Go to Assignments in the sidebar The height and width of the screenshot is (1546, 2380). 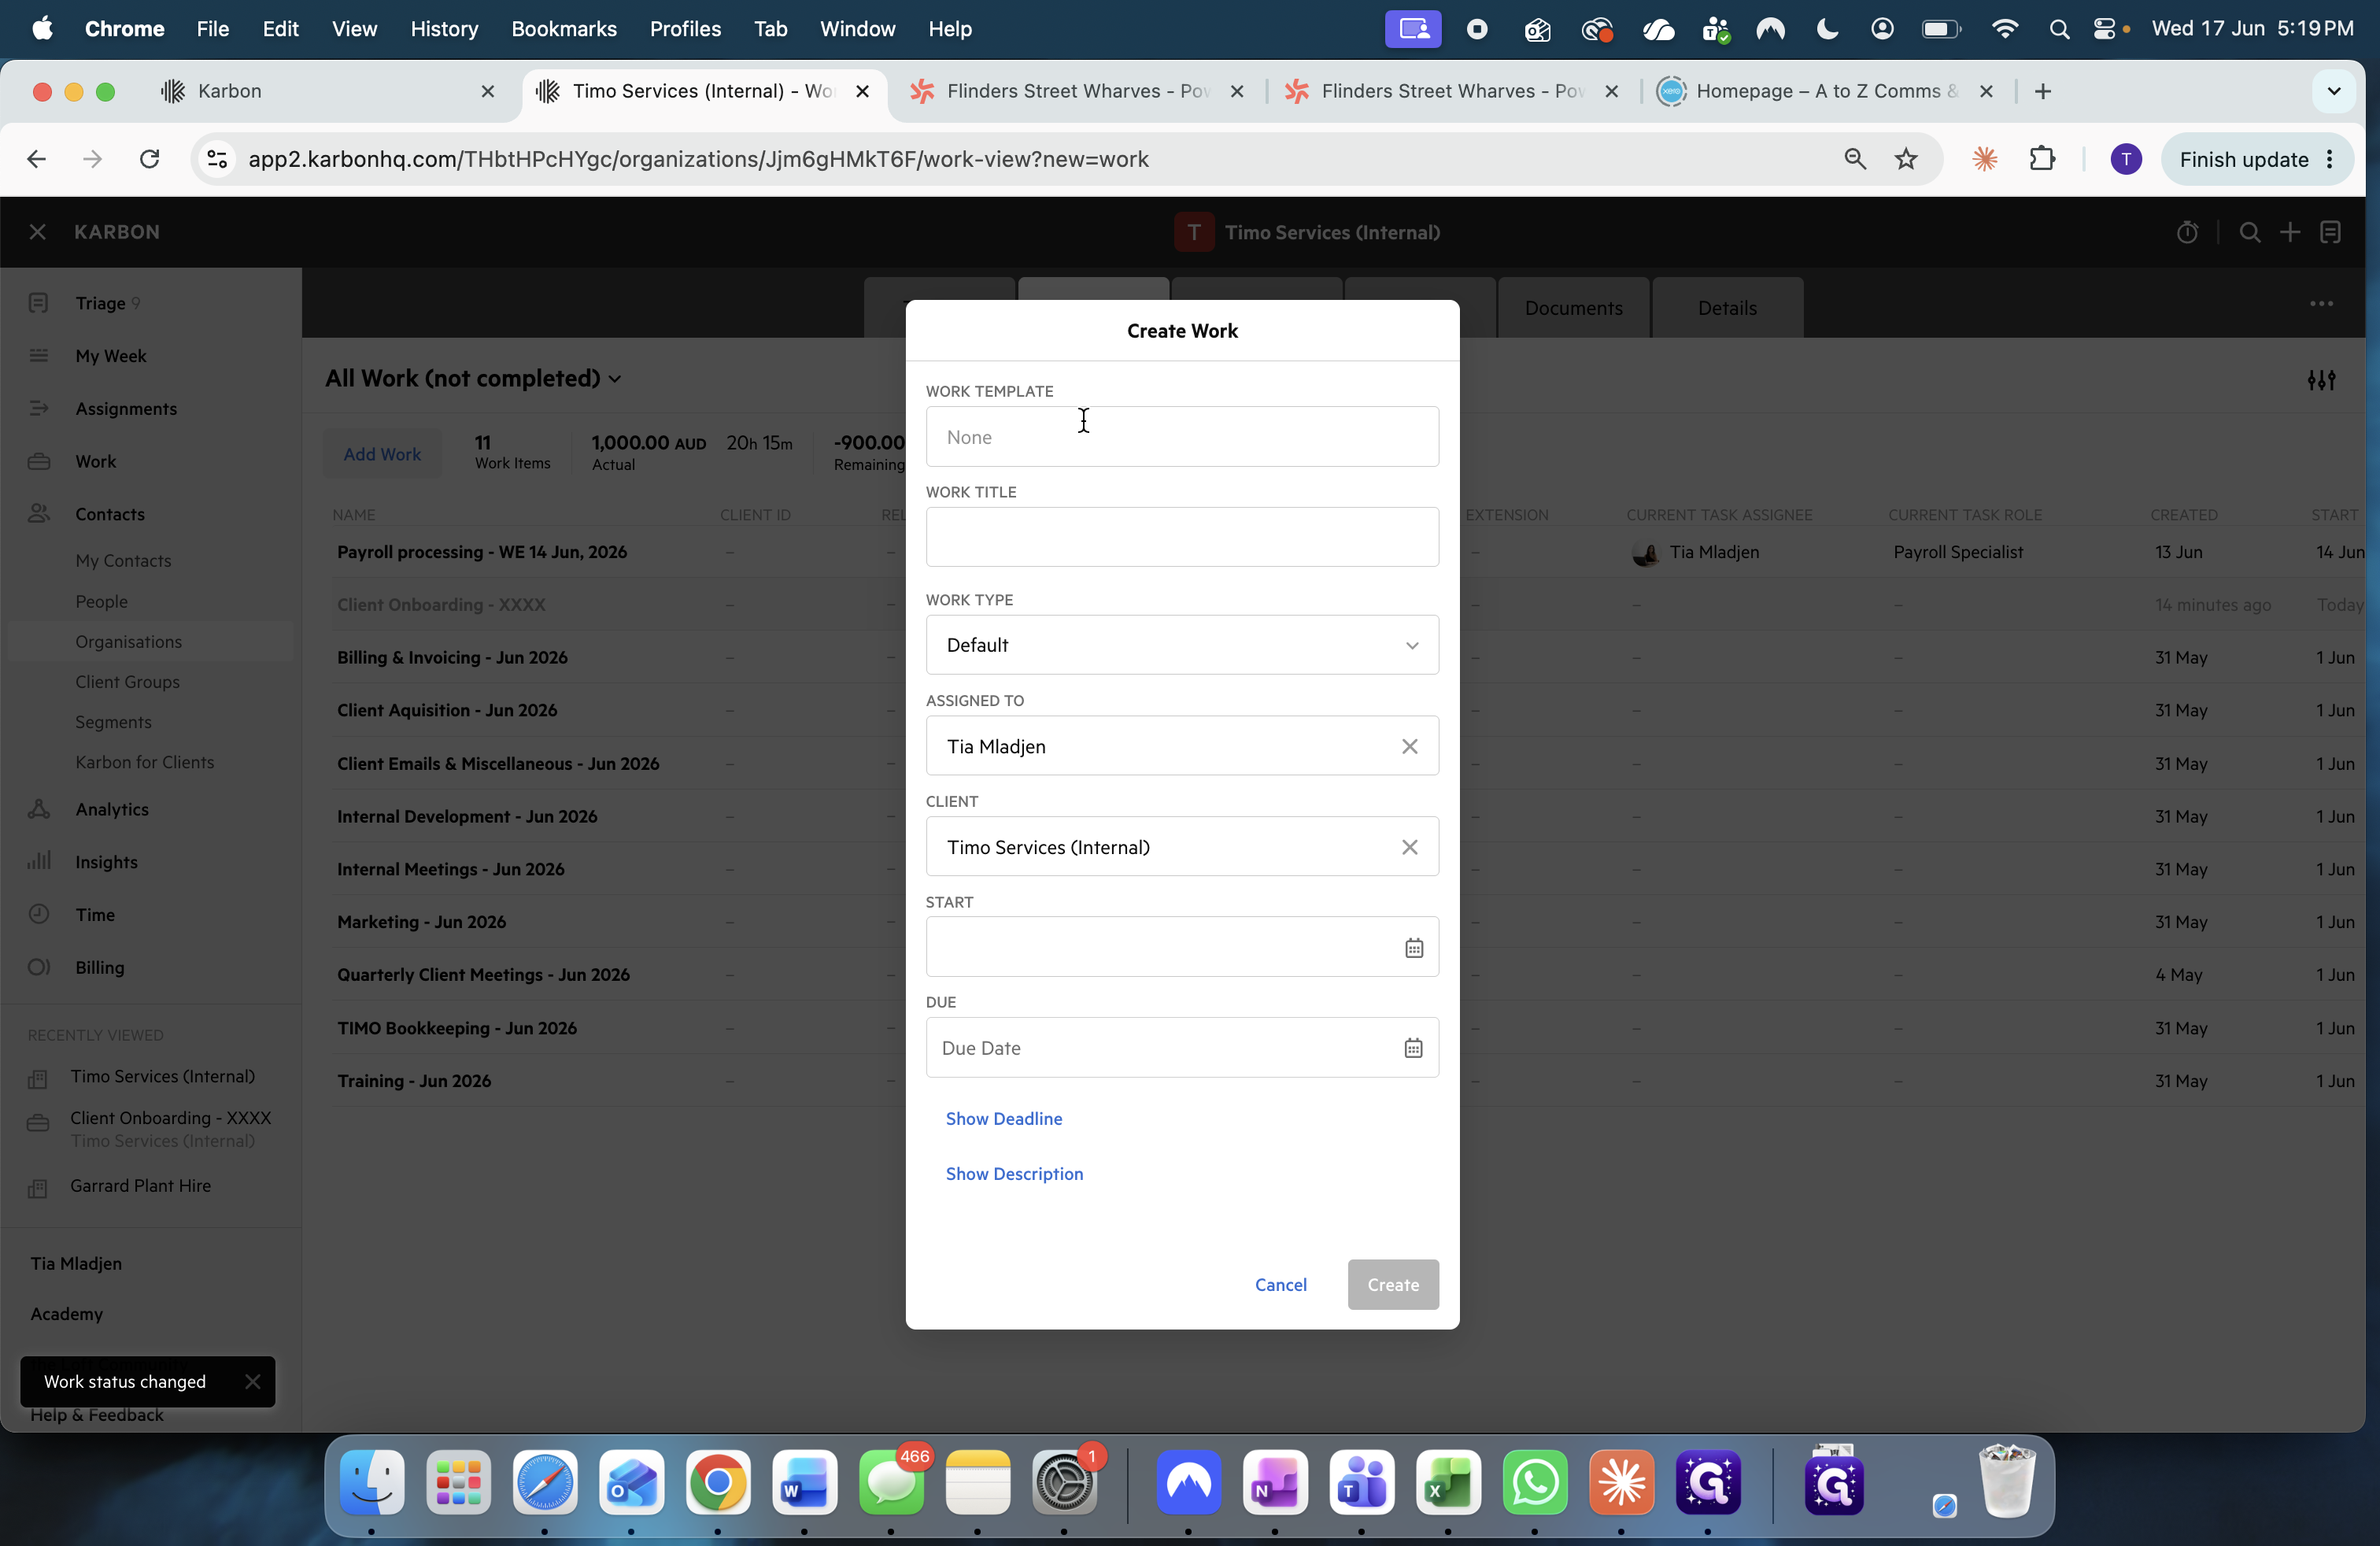click(x=126, y=408)
